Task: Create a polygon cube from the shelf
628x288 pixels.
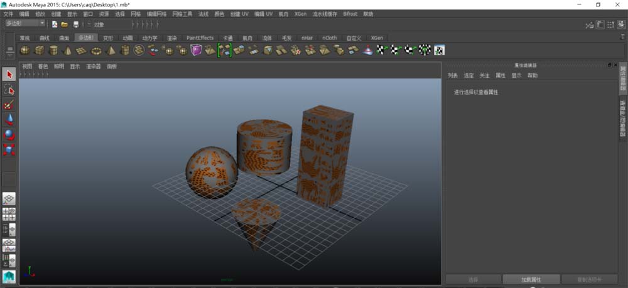Action: (x=39, y=50)
